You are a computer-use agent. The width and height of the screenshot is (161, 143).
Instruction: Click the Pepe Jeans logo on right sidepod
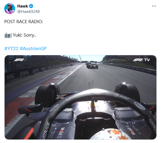pos(132,121)
